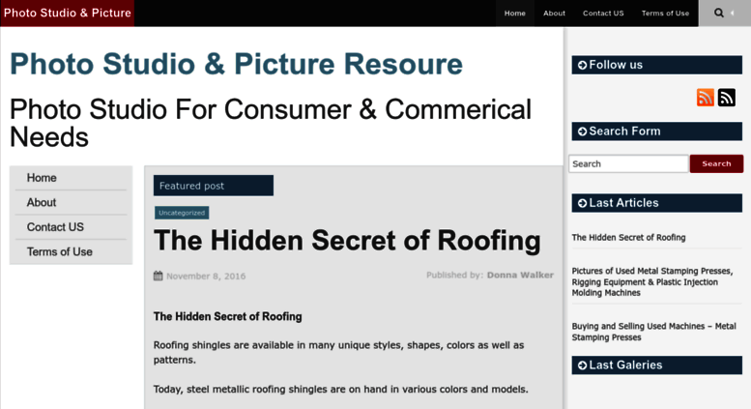Screen dimensions: 751x409
Task: Open the orange RSS feed icon
Action: point(705,98)
